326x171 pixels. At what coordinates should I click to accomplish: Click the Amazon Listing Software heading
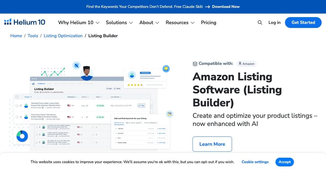point(237,90)
